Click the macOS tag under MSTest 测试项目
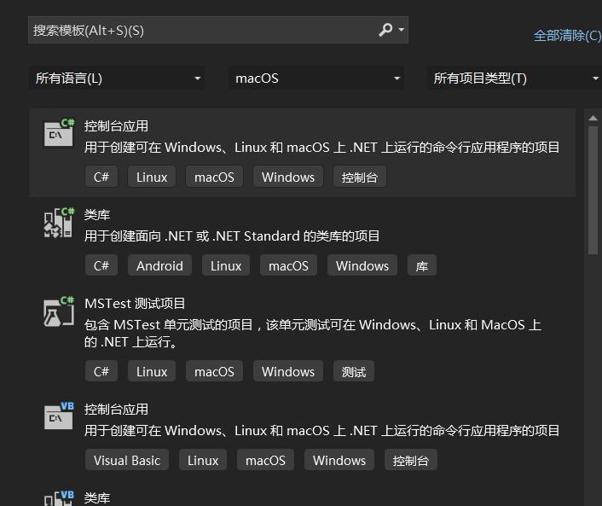 tap(214, 371)
